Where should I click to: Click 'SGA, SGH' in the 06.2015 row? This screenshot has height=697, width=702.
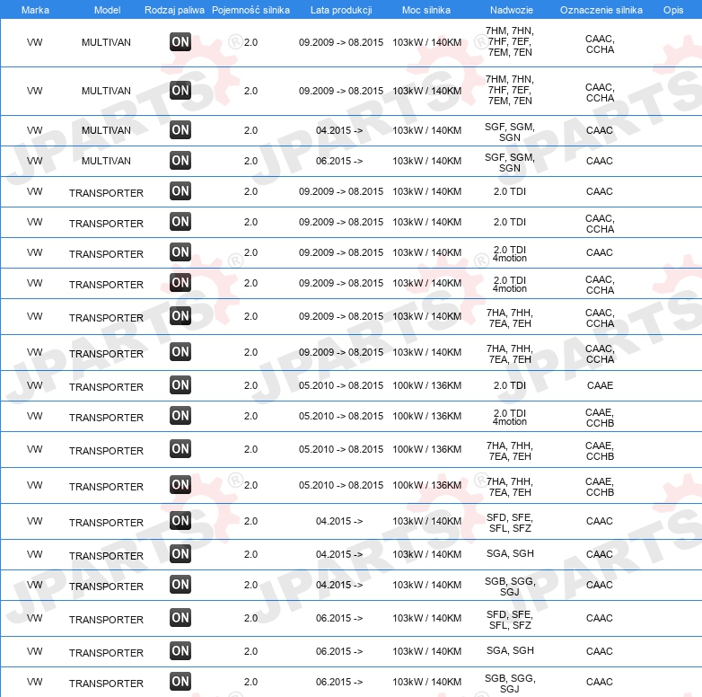pyautogui.click(x=510, y=650)
